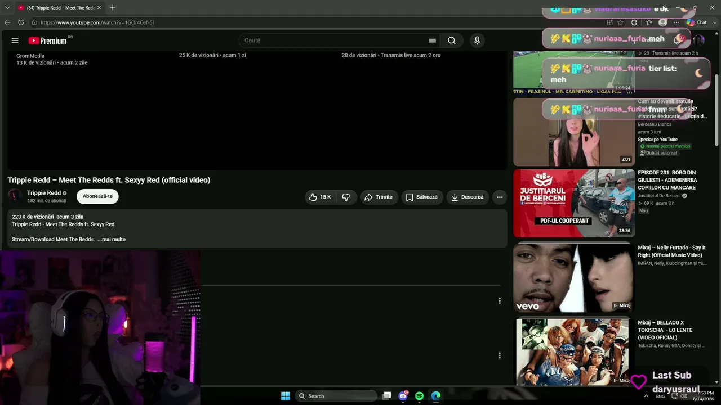Save video to playlist with Salvează
Viewport: 721px width, 405px height.
pyautogui.click(x=422, y=197)
